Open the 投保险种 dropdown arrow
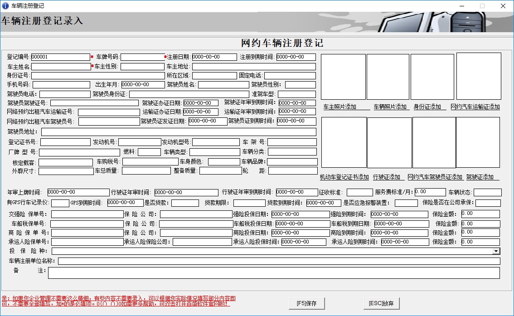 click(x=496, y=251)
